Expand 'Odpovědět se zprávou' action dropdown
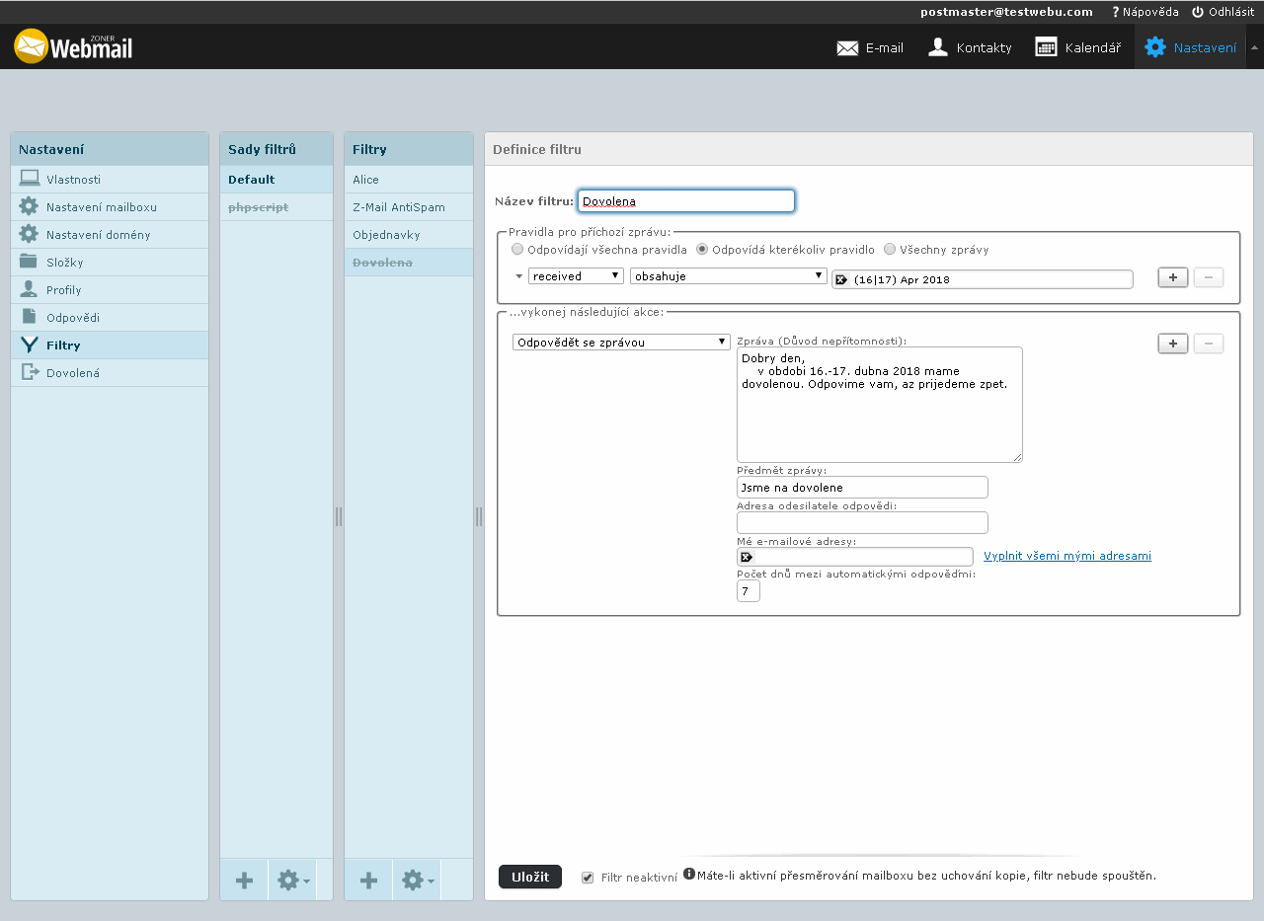The width and height of the screenshot is (1264, 921). 620,343
